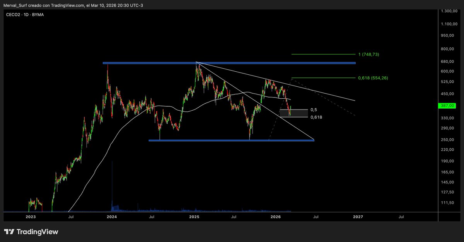Select the upper blue resistance line
This screenshot has width=464, height=242.
(x=229, y=63)
